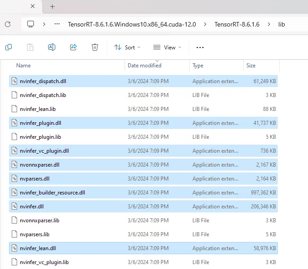Click LIB File type of nvinfer_lean.lib
Screen dimensions: 308x269
coord(201,109)
